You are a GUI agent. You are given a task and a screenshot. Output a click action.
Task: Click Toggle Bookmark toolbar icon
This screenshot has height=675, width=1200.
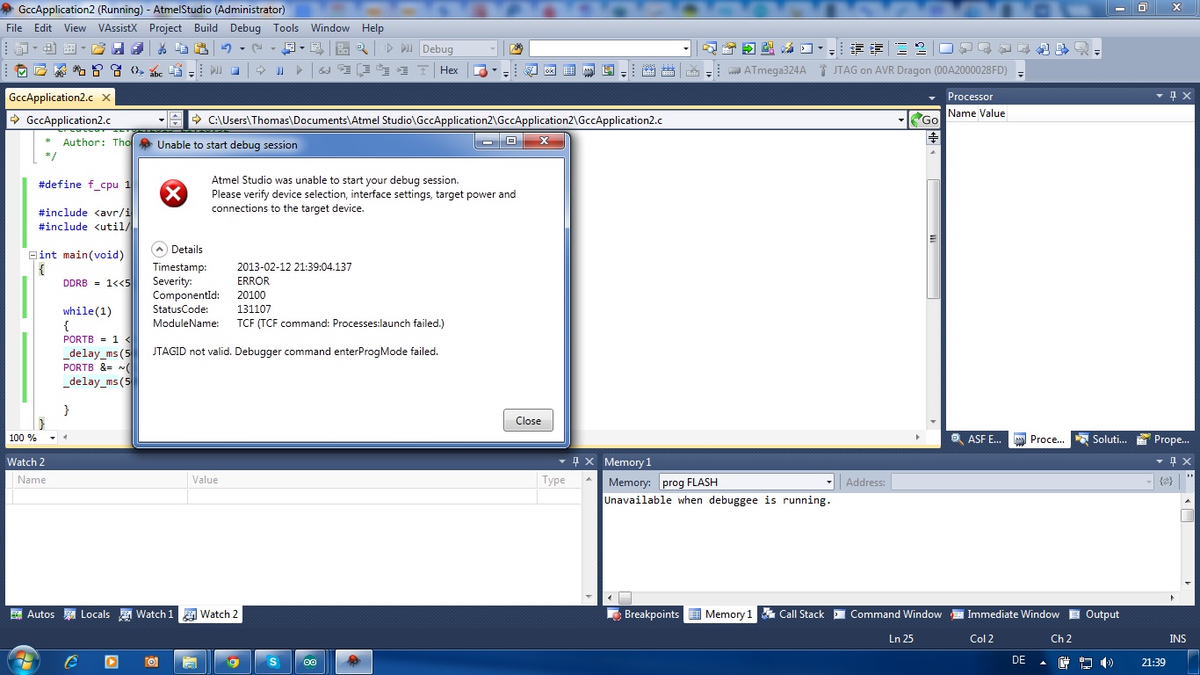click(x=946, y=48)
